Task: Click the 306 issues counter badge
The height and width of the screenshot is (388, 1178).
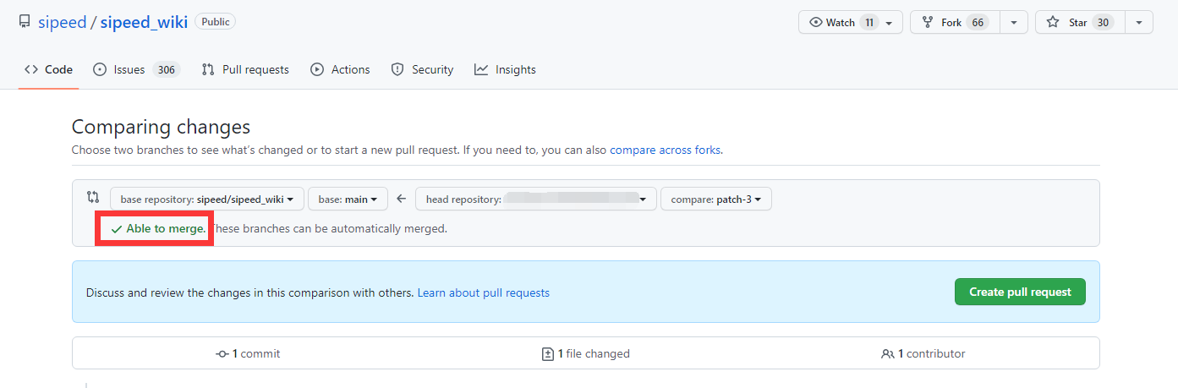Action: click(x=167, y=69)
